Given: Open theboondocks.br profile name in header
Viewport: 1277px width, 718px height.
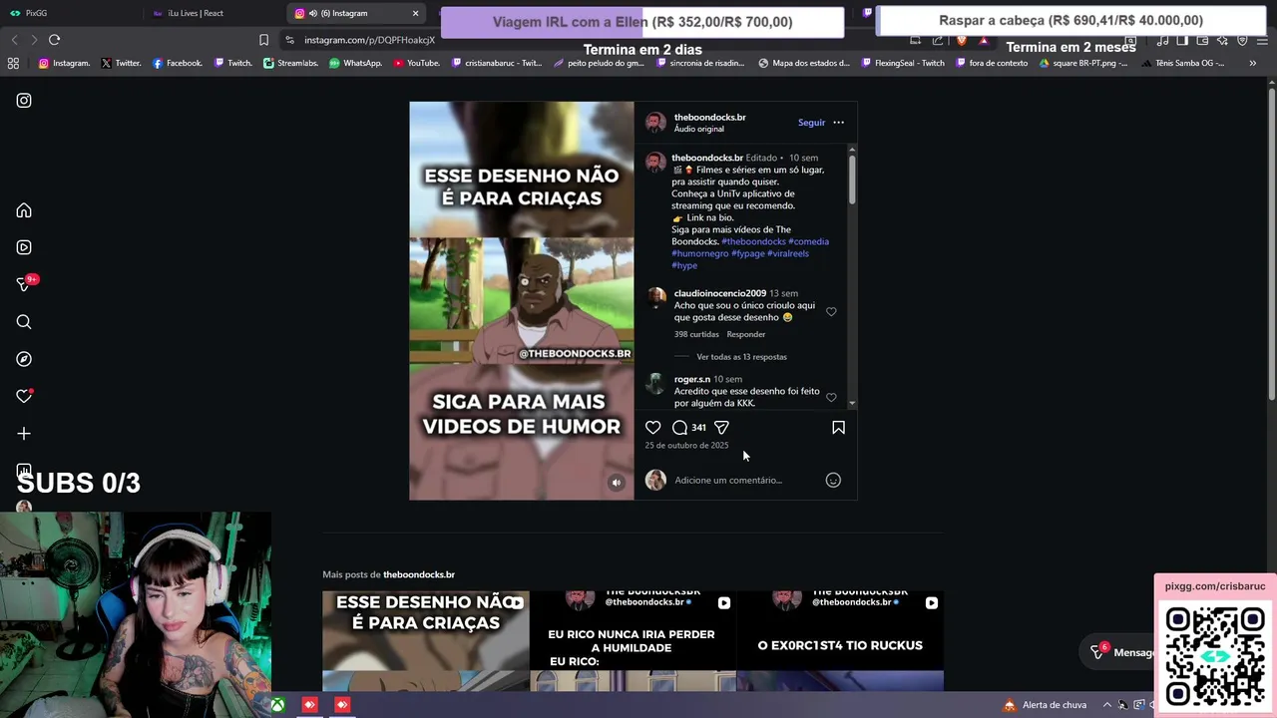Looking at the screenshot, I should click(x=709, y=117).
